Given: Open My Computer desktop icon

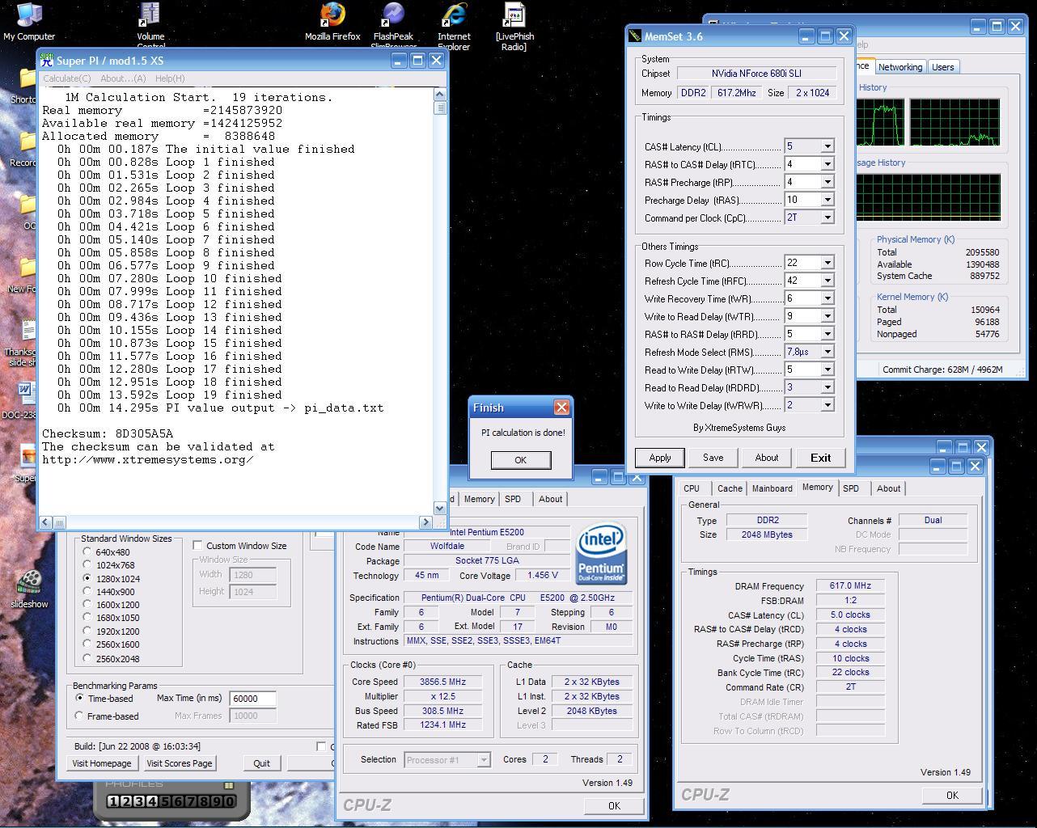Looking at the screenshot, I should [29, 21].
